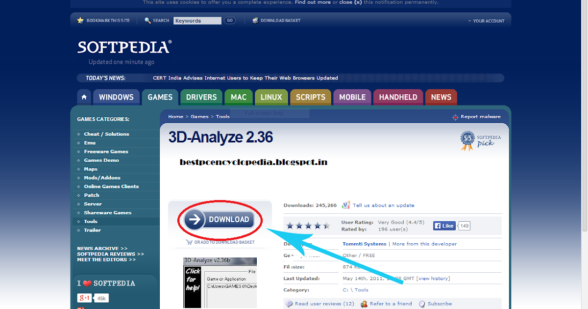
Task: Switch to the Drivers tab
Action: point(201,97)
